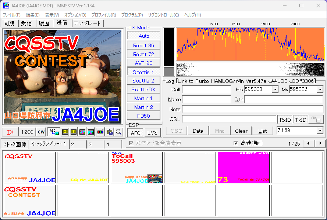Click the magnifier zoom icon
Viewport: 327px width, 220px height.
click(118, 132)
